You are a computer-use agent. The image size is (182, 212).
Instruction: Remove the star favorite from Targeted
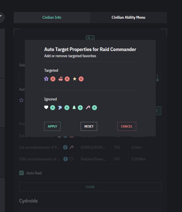click(81, 79)
